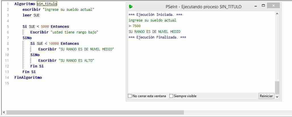The image size is (292, 117).
Task: Click the "ingrese su sueldo actual" string in code
Action: click(68, 9)
